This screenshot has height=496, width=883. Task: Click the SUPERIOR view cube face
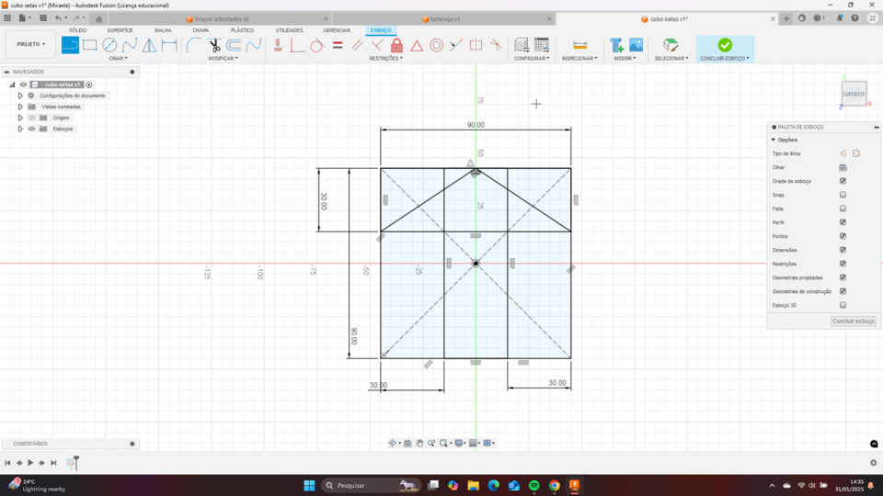click(x=854, y=94)
